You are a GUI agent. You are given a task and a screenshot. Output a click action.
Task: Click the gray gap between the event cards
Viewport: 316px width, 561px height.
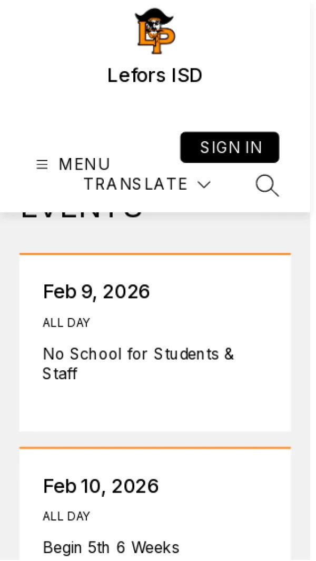coord(155,439)
